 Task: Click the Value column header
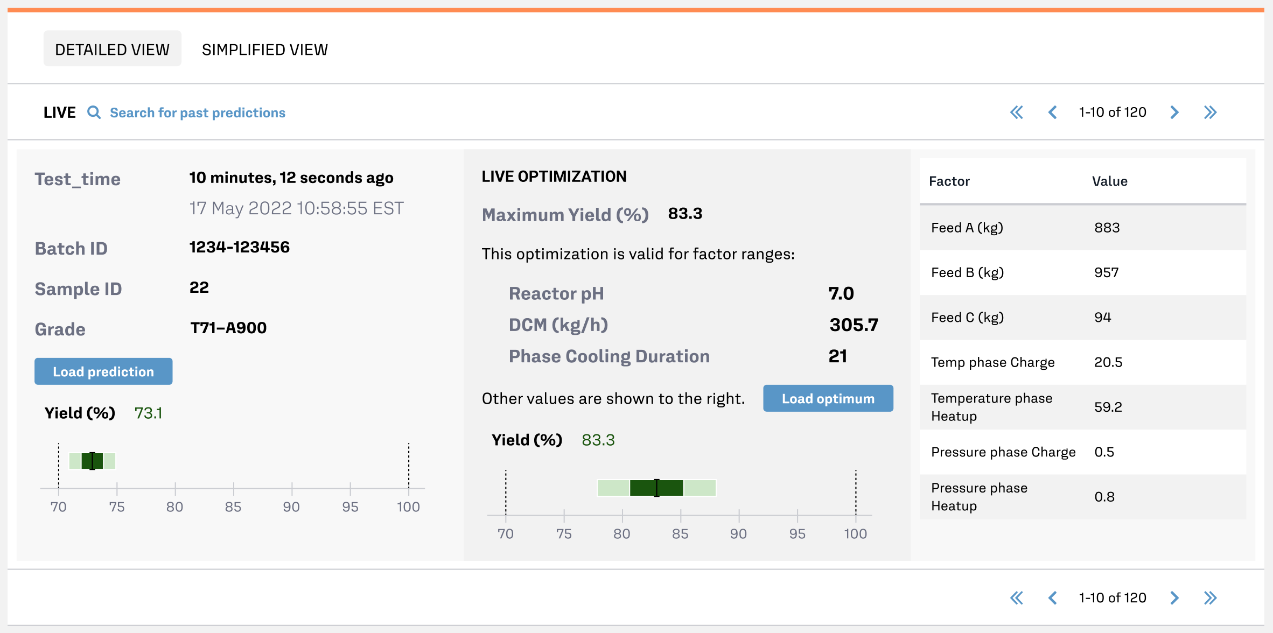pyautogui.click(x=1109, y=181)
